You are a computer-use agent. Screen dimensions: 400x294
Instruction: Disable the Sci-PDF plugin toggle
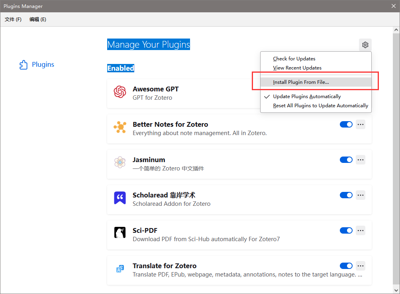[x=346, y=230]
